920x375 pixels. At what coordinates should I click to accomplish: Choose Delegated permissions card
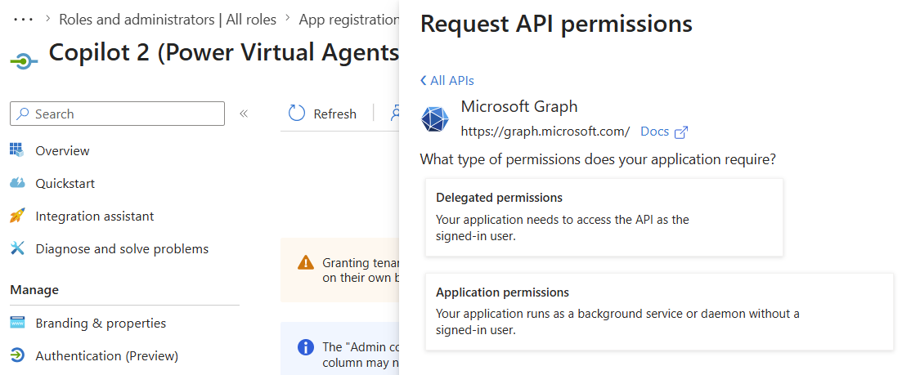pyautogui.click(x=604, y=217)
